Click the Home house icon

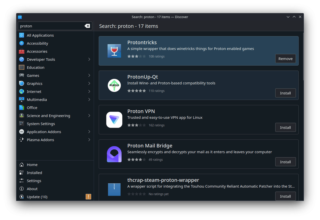pos(22,165)
